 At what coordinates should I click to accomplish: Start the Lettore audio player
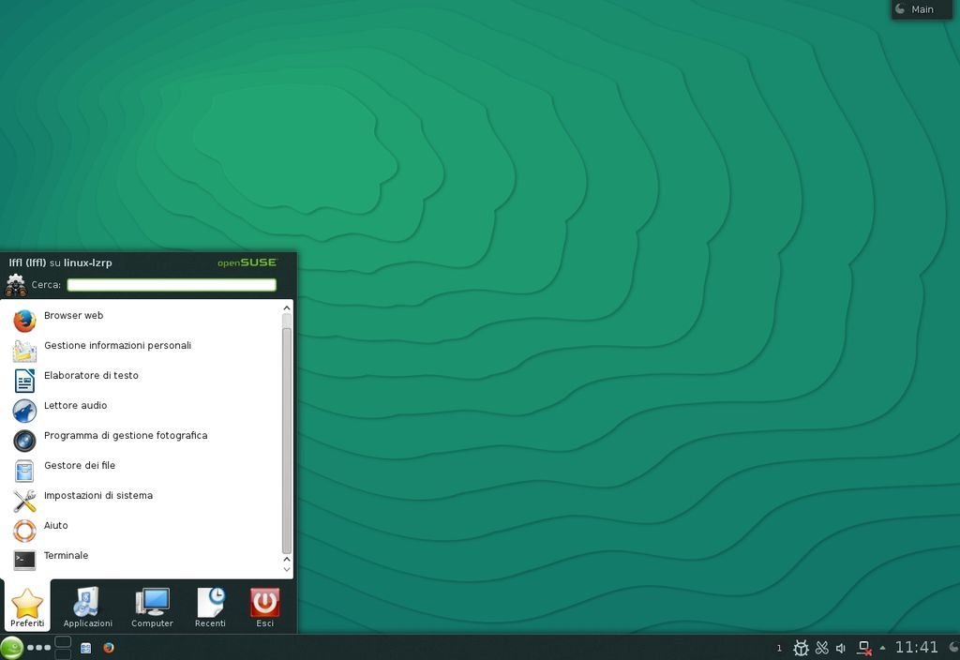point(75,406)
